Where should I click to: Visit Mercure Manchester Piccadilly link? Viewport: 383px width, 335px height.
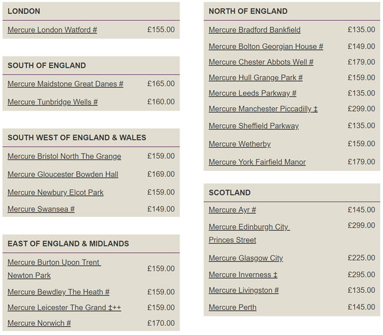pos(263,109)
